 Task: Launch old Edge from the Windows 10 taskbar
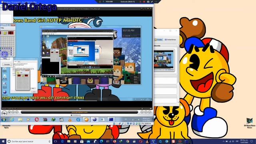[62, 141]
